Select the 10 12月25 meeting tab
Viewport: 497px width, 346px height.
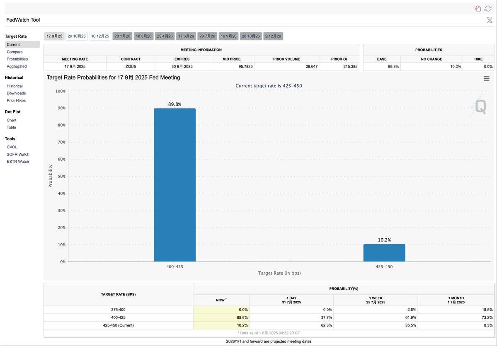pos(100,36)
